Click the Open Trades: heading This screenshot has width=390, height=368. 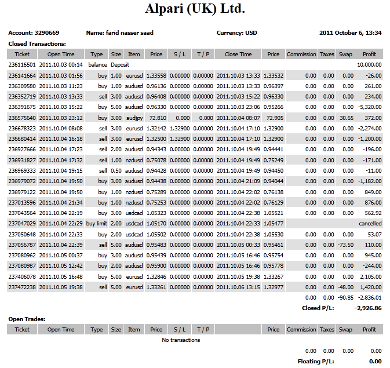tap(27, 319)
